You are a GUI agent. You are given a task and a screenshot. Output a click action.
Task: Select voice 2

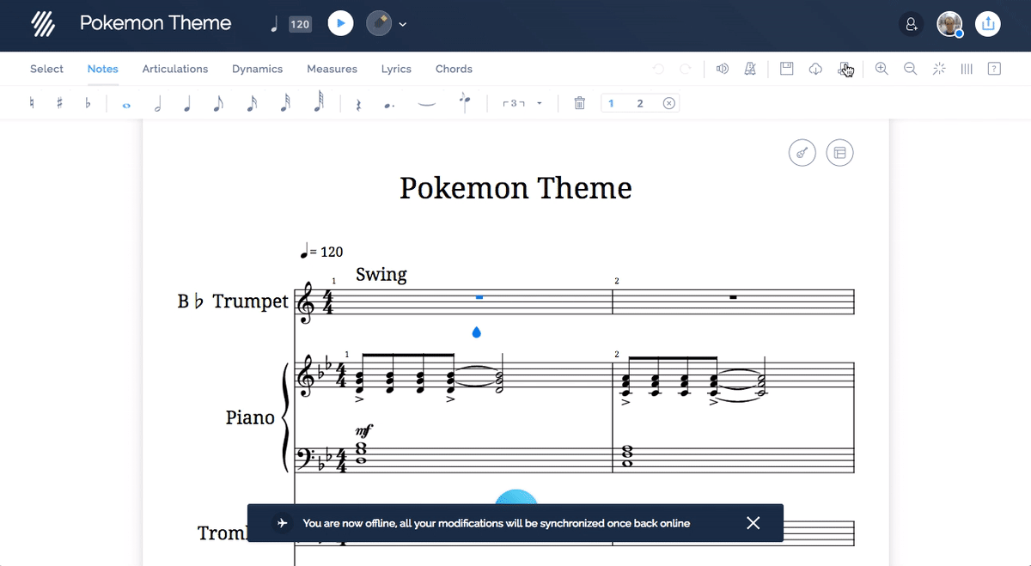pyautogui.click(x=640, y=103)
